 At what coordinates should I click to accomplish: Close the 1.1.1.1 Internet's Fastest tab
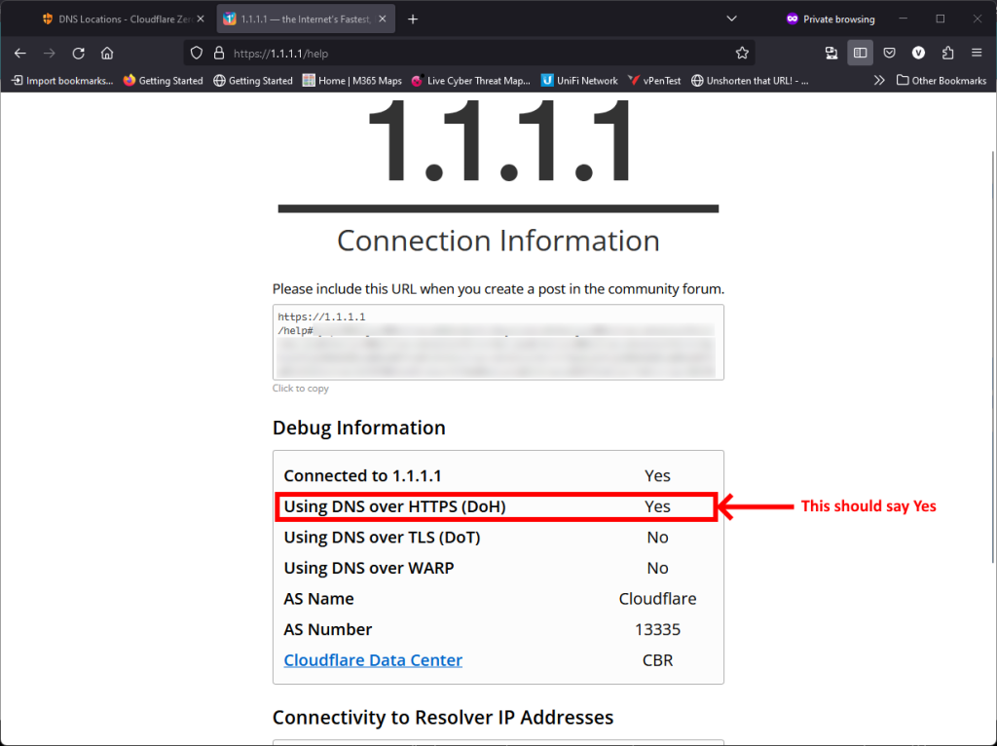click(382, 19)
